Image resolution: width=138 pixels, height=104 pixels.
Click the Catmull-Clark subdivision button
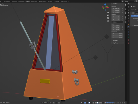[x=135, y=16]
